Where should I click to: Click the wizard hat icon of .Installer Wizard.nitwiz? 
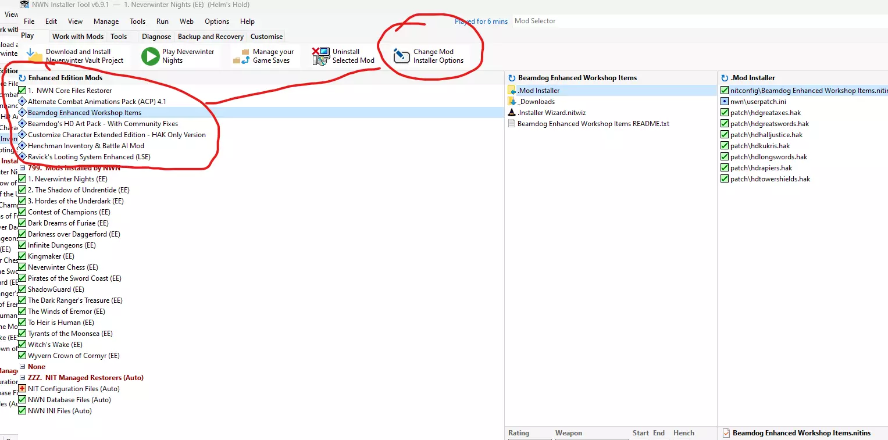tap(512, 113)
